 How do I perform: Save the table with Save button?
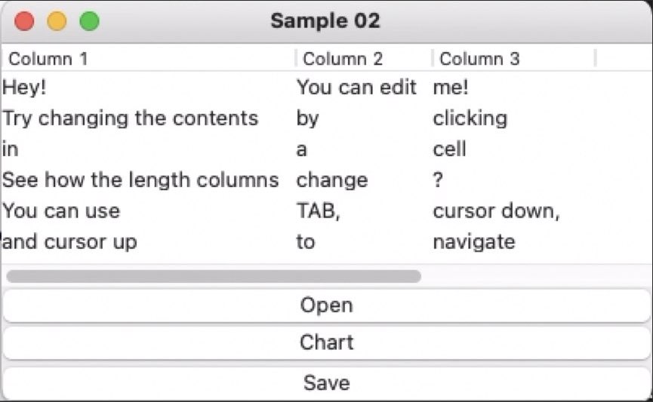pos(326,383)
